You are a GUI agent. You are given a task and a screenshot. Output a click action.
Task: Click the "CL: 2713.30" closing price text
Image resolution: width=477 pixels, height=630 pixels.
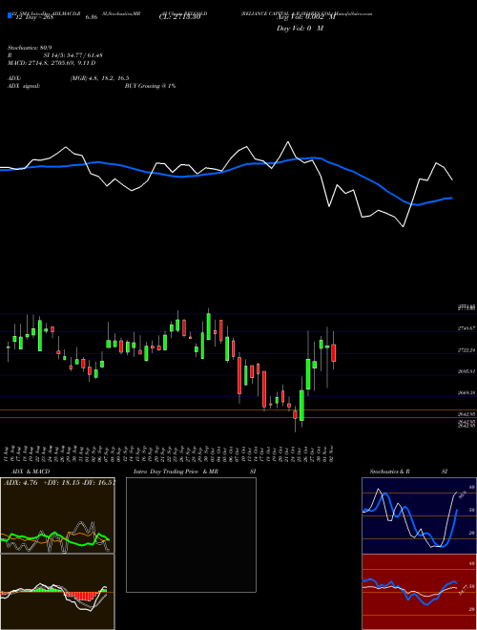(180, 17)
